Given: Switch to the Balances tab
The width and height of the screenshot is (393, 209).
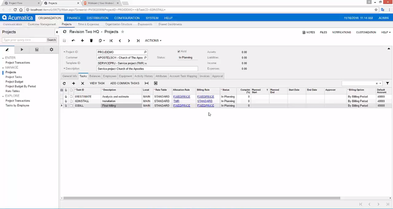Looking at the screenshot, I should pyautogui.click(x=95, y=76).
